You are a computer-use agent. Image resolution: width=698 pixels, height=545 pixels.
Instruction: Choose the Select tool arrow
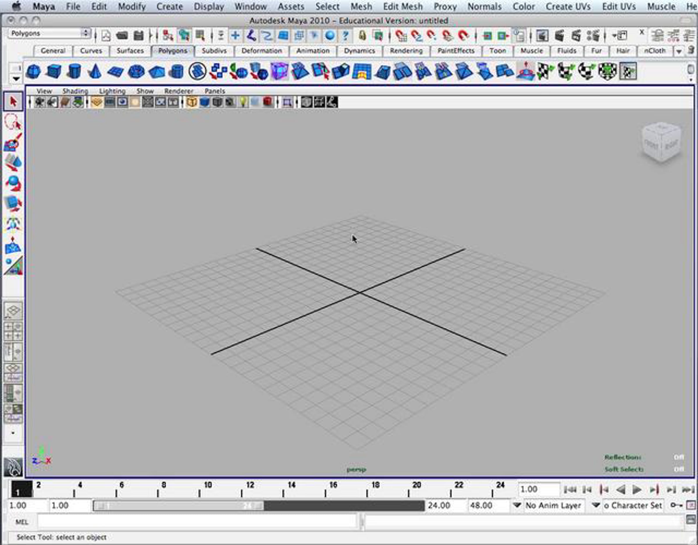pos(13,102)
